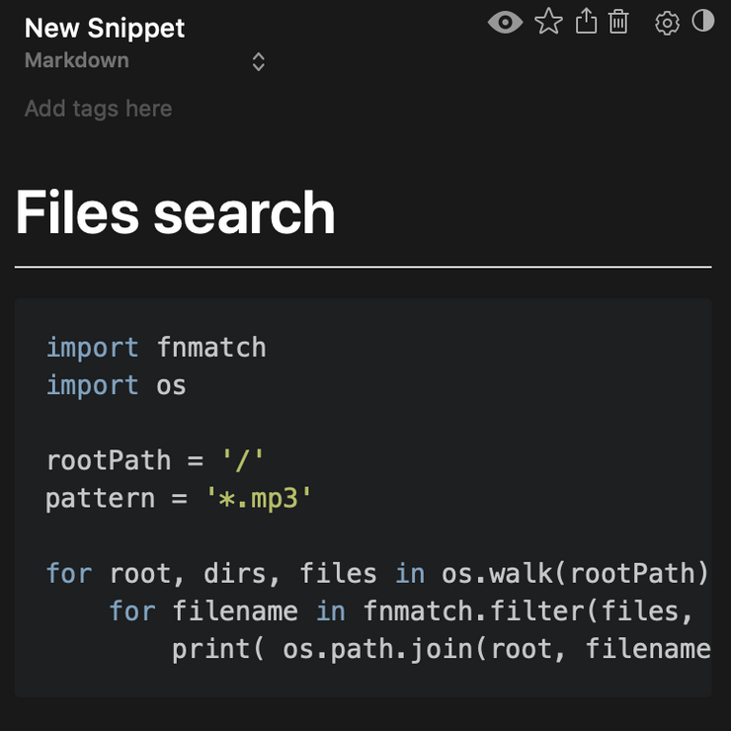The width and height of the screenshot is (731, 731).
Task: Delete snippet with trash icon
Action: (x=618, y=22)
